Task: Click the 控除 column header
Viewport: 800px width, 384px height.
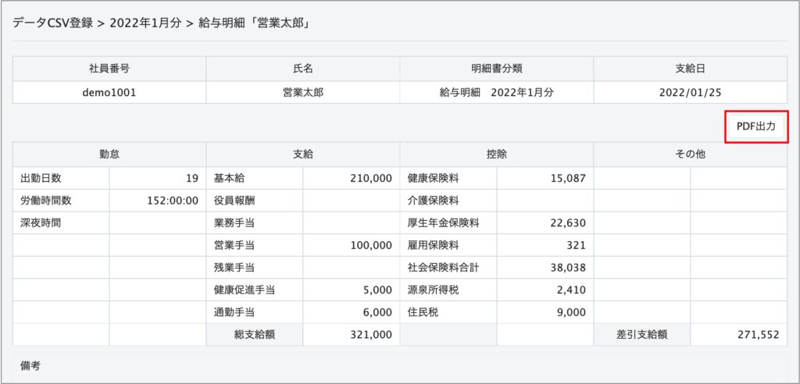Action: click(x=497, y=155)
